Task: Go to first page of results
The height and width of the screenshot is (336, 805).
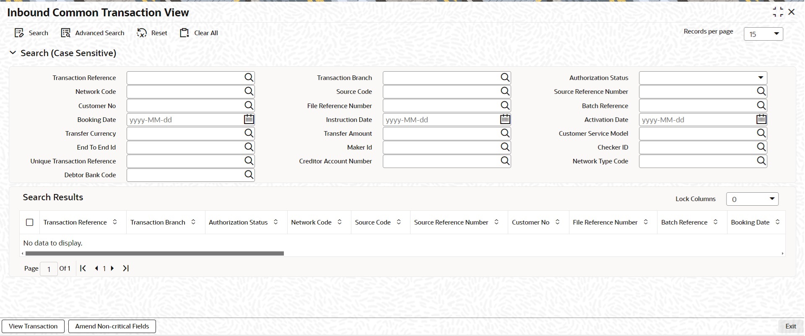Action: tap(83, 268)
